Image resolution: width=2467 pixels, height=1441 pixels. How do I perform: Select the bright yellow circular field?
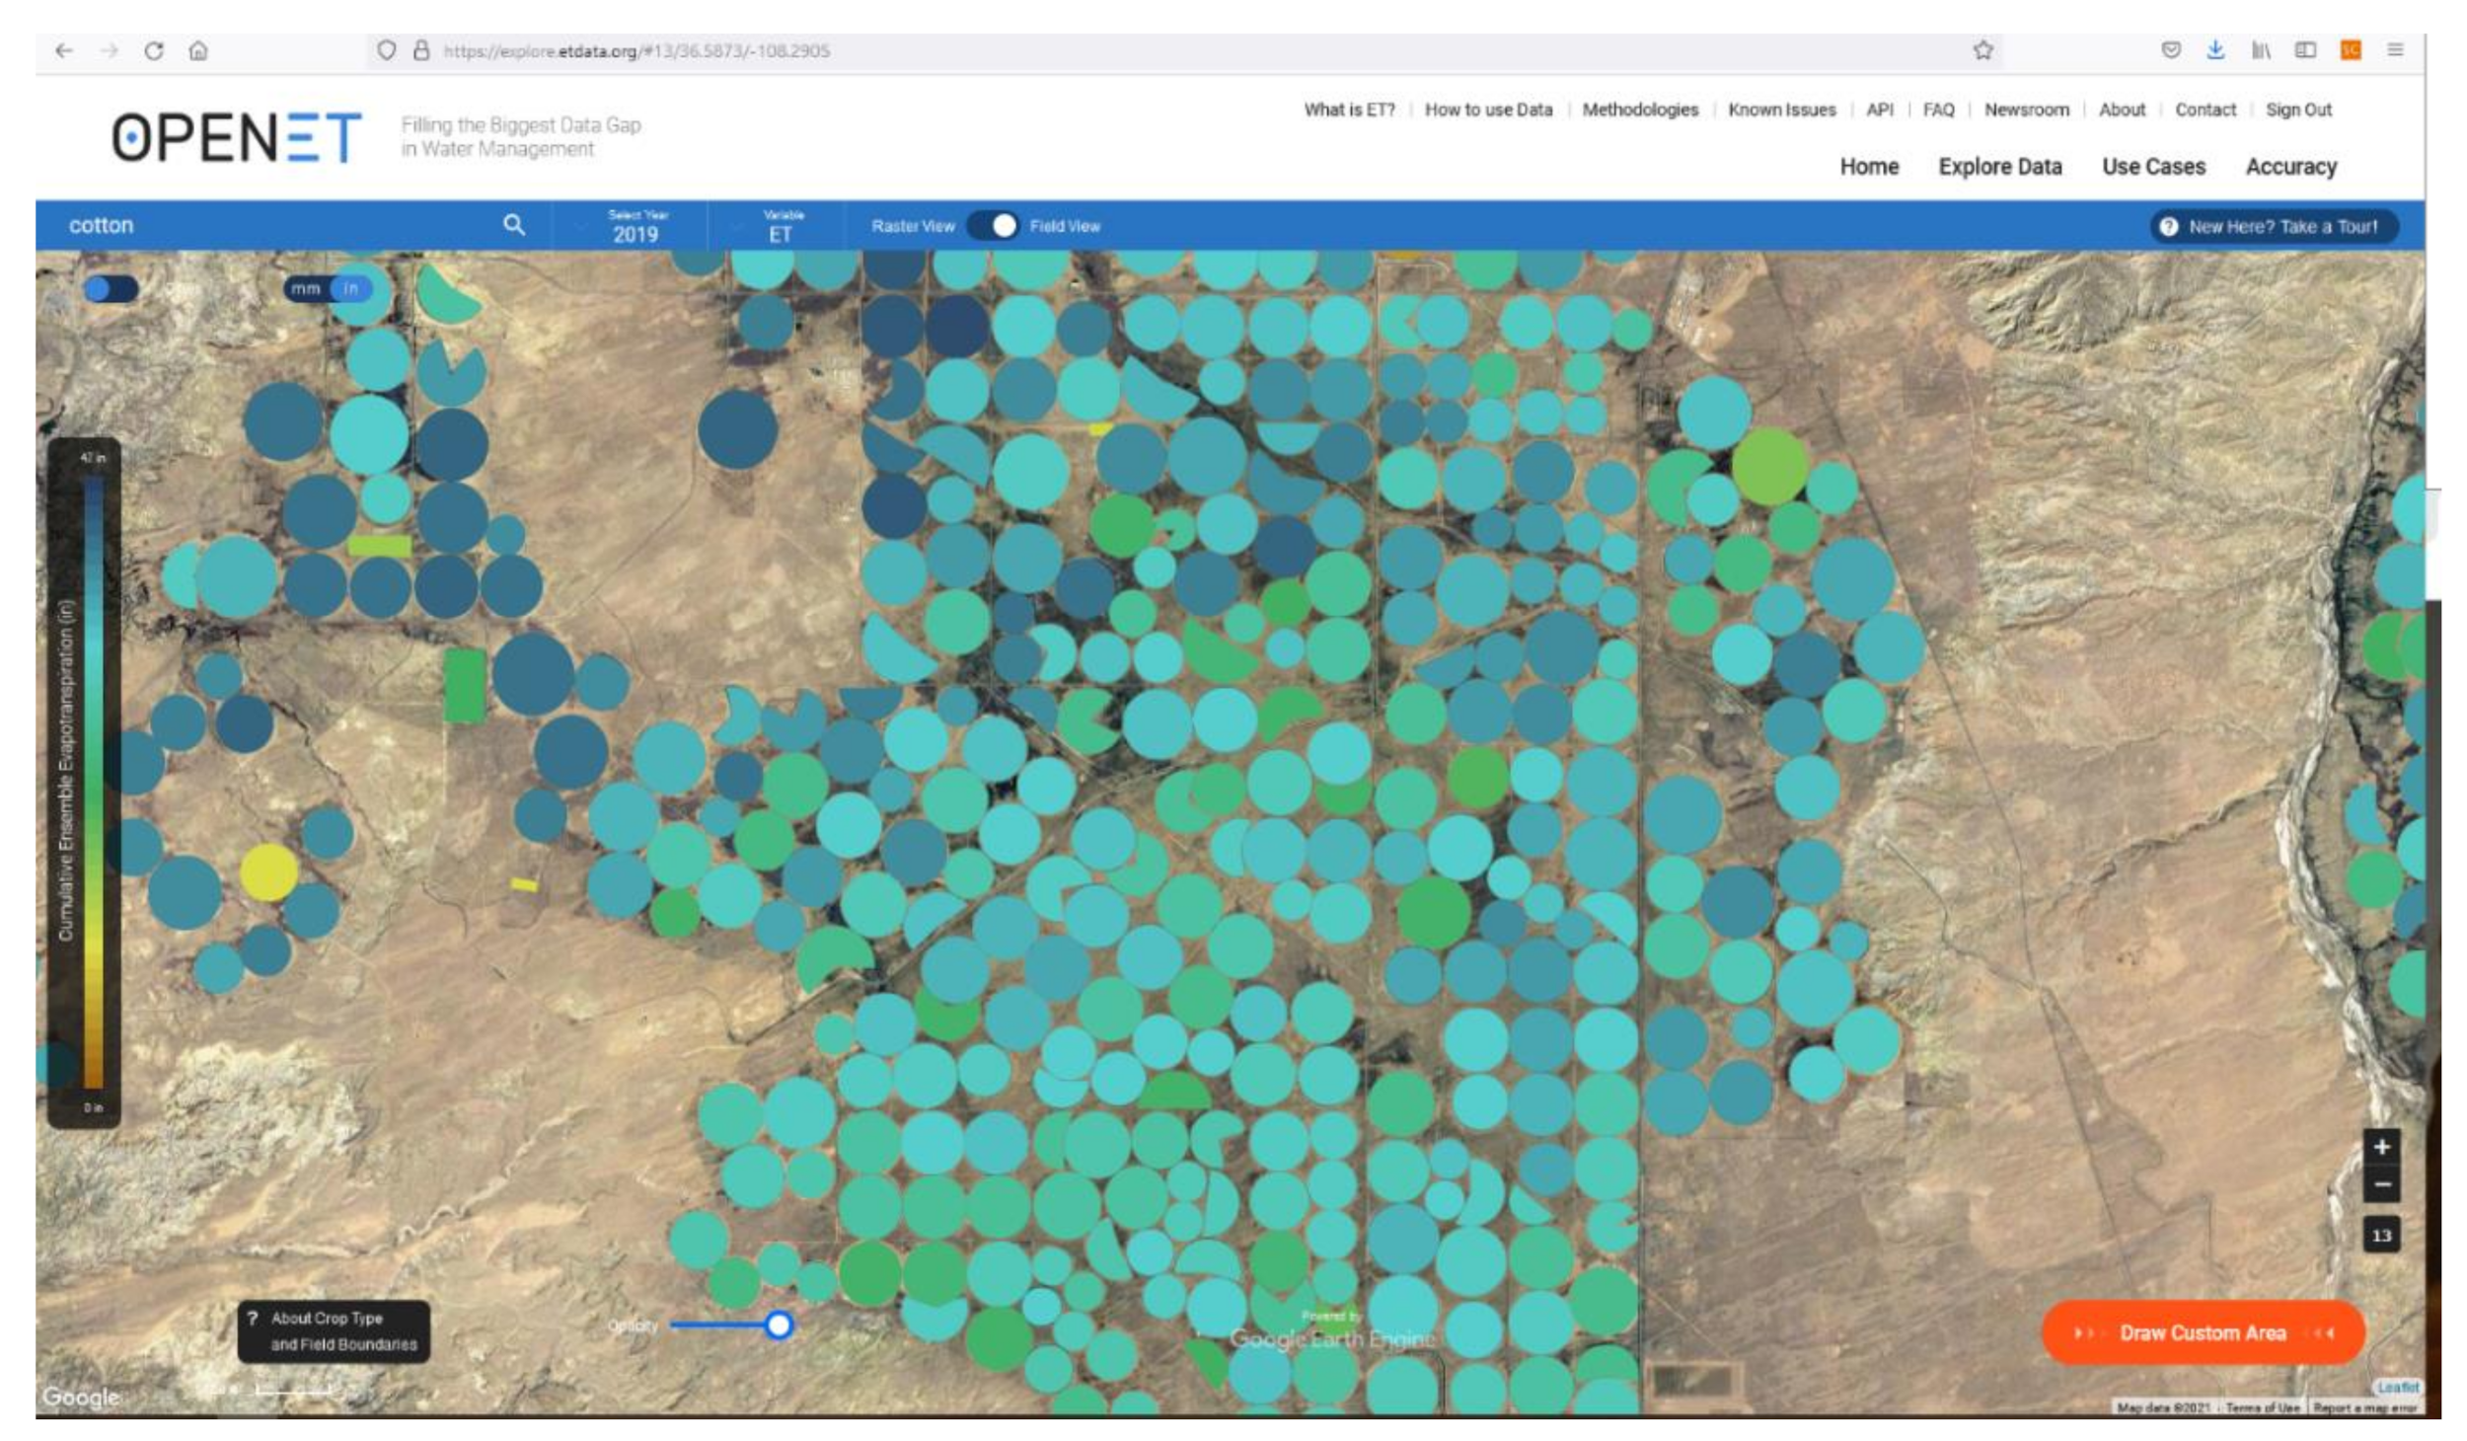pyautogui.click(x=268, y=872)
